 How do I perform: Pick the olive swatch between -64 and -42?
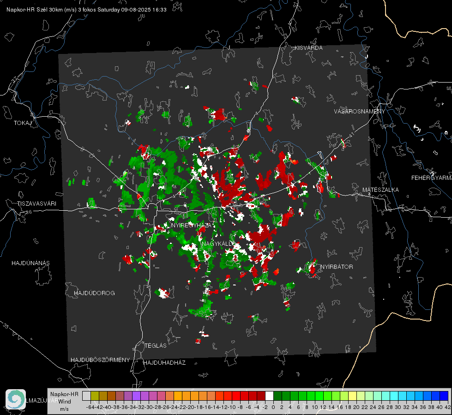[x=95, y=396]
